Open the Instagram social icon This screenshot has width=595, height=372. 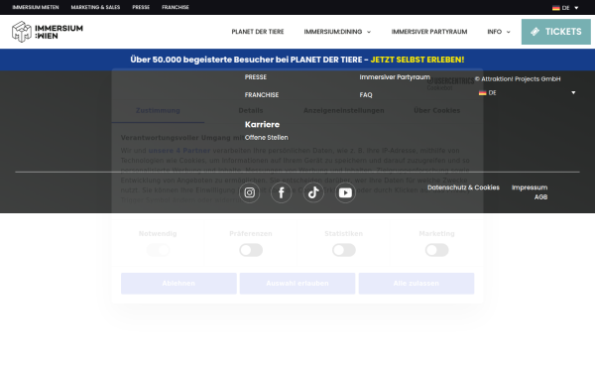pyautogui.click(x=249, y=192)
